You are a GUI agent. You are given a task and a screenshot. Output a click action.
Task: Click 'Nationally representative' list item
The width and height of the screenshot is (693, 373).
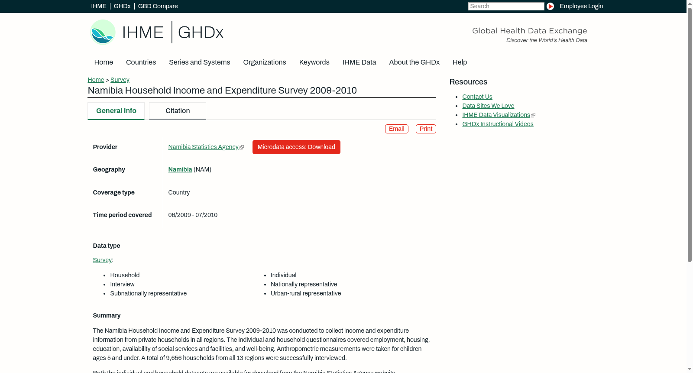(304, 284)
